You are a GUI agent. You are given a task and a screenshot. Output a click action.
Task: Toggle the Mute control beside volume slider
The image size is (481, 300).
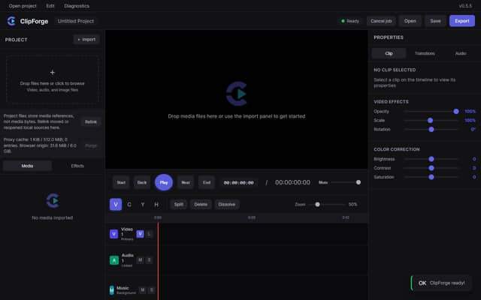323,182
